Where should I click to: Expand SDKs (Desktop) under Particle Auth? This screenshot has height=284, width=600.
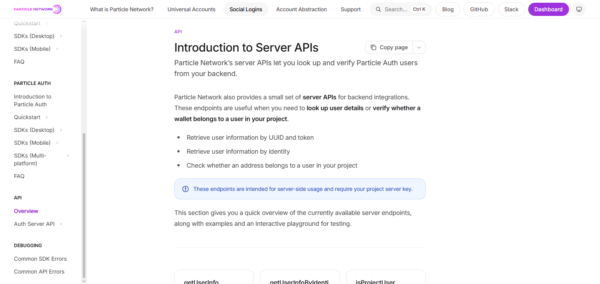click(x=61, y=130)
